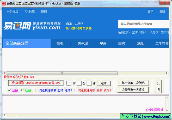Screen dimensions: 172x120
Task: Click the QQ网购 link
Action: pos(30,11)
